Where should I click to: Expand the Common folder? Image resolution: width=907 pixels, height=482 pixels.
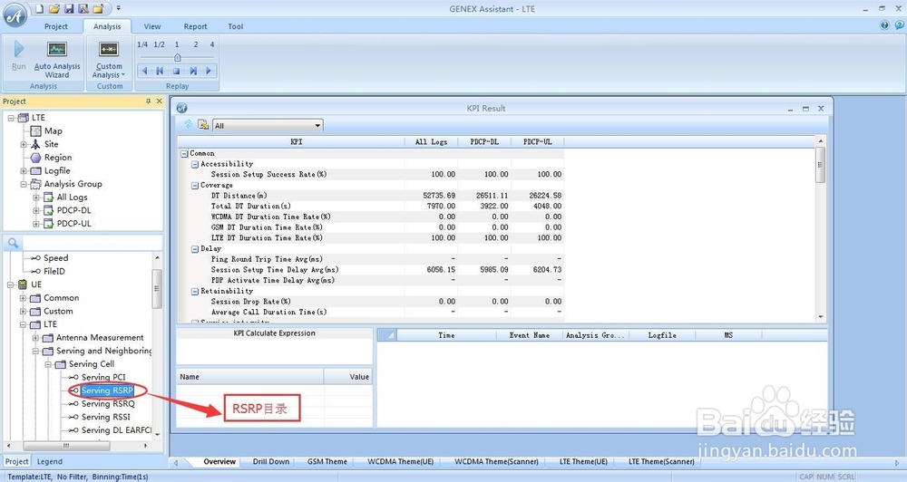pyautogui.click(x=24, y=298)
